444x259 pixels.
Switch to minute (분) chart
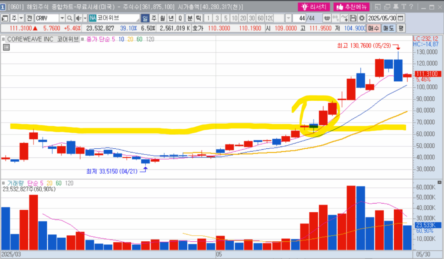[x=190, y=18]
